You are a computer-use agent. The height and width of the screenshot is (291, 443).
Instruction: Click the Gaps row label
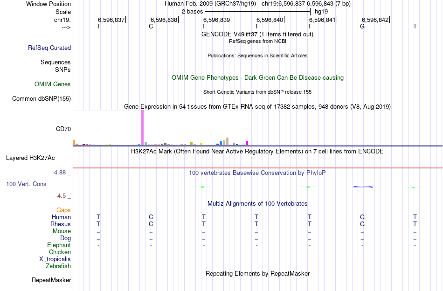(63, 210)
